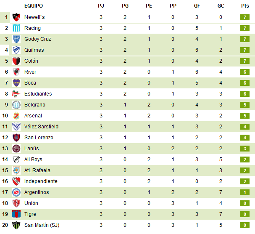255x234 pixels.
Task: Open the San Martín (SJ) team link
Action: click(x=42, y=225)
